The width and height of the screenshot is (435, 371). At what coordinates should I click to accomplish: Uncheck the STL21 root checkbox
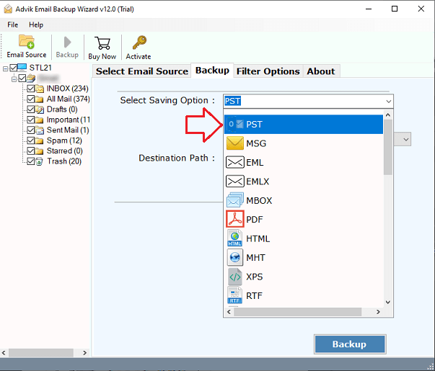pyautogui.click(x=13, y=68)
